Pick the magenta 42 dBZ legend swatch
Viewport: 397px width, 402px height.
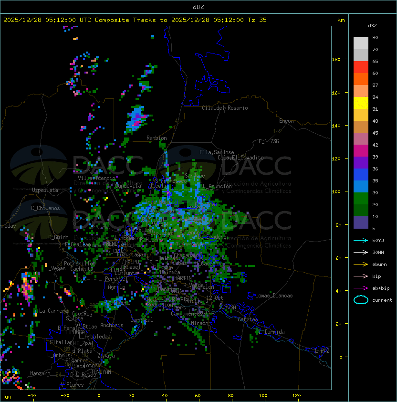click(x=361, y=150)
